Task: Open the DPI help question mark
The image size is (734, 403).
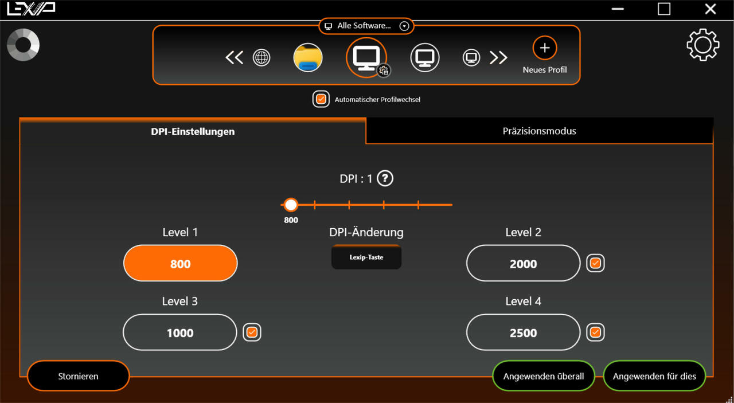Action: [x=385, y=179]
